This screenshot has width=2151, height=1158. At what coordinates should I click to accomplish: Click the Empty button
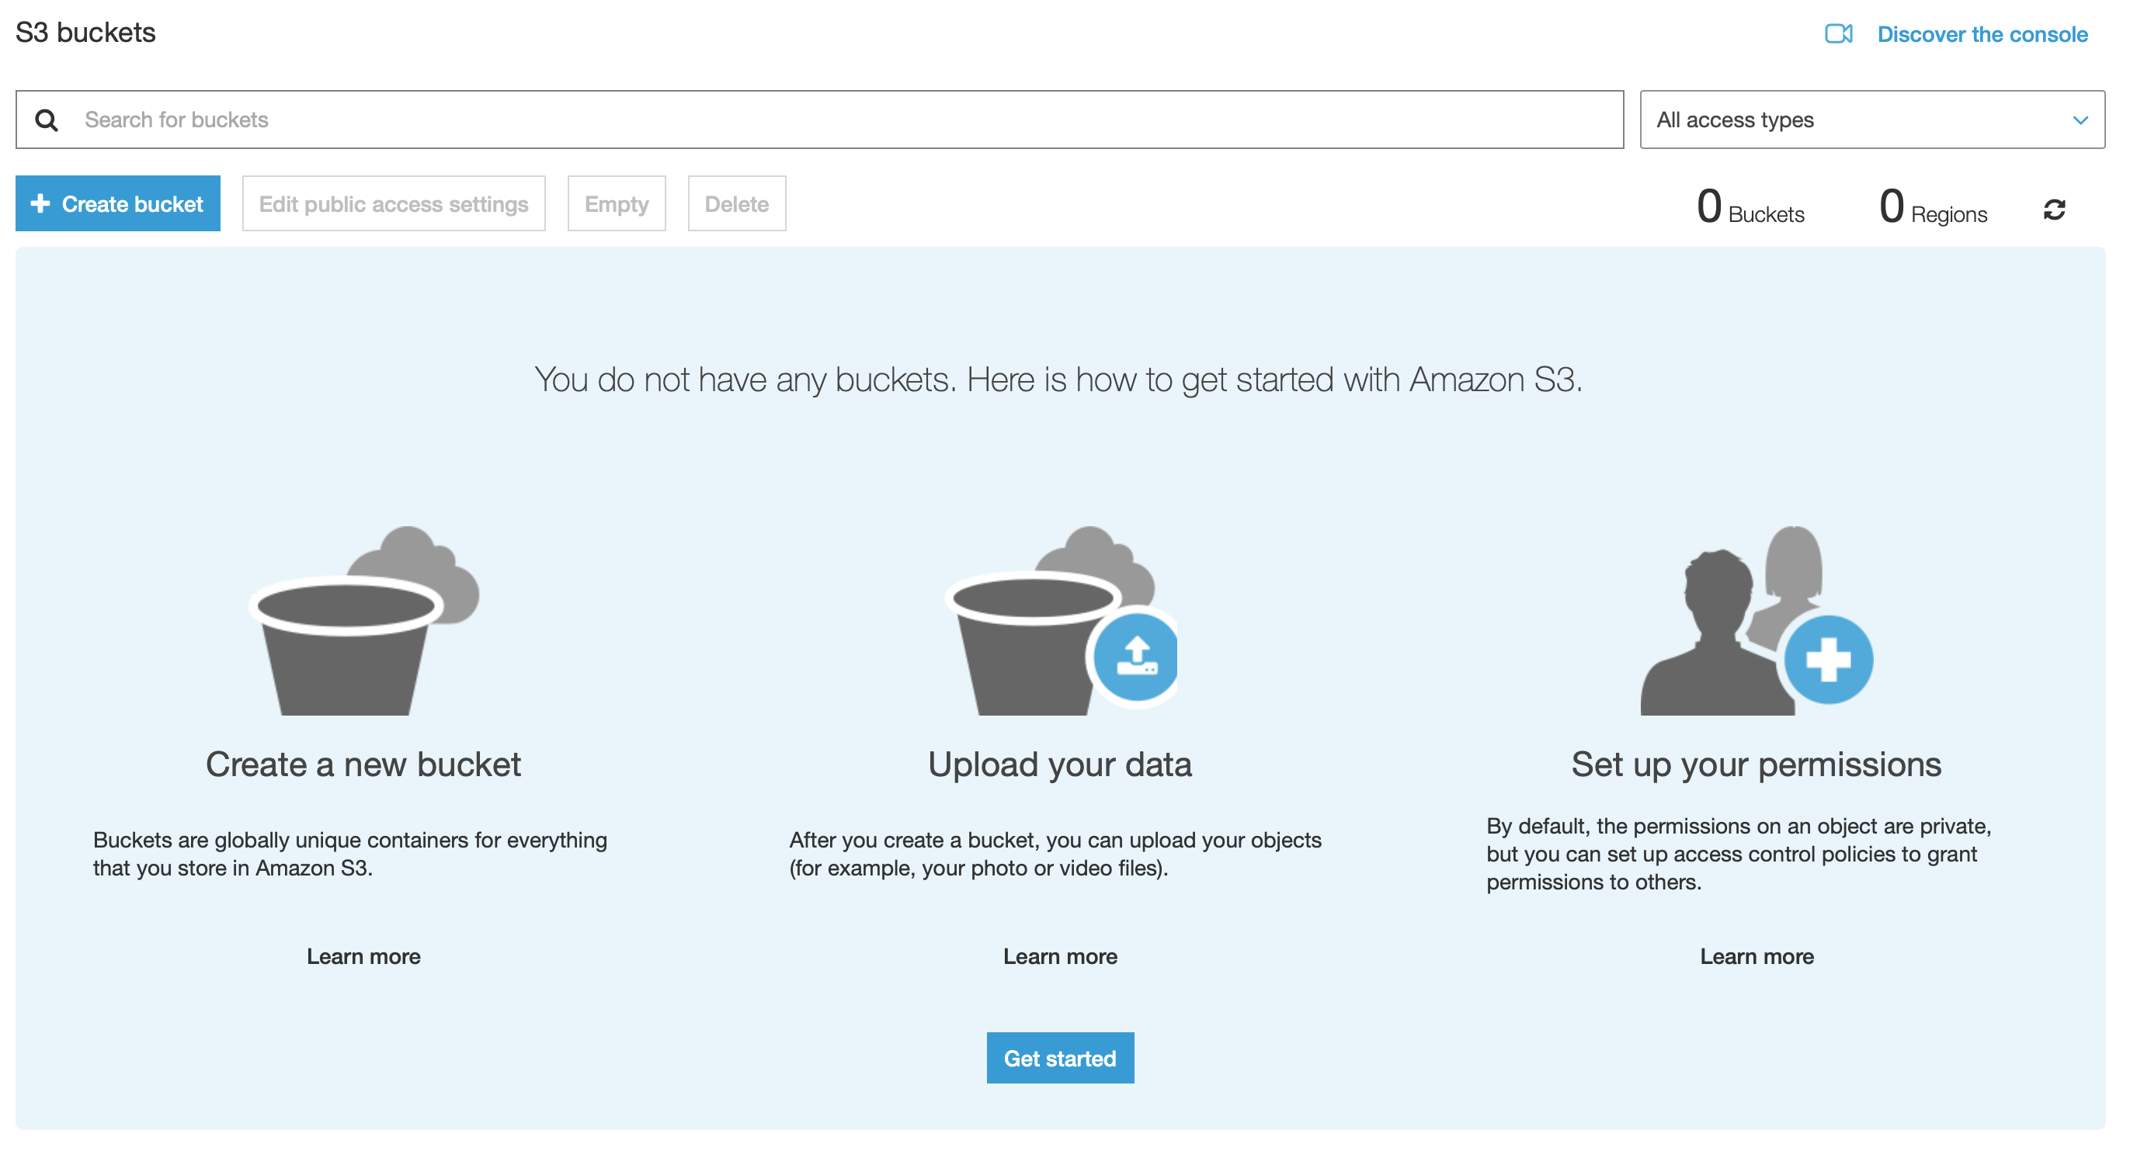(x=617, y=203)
